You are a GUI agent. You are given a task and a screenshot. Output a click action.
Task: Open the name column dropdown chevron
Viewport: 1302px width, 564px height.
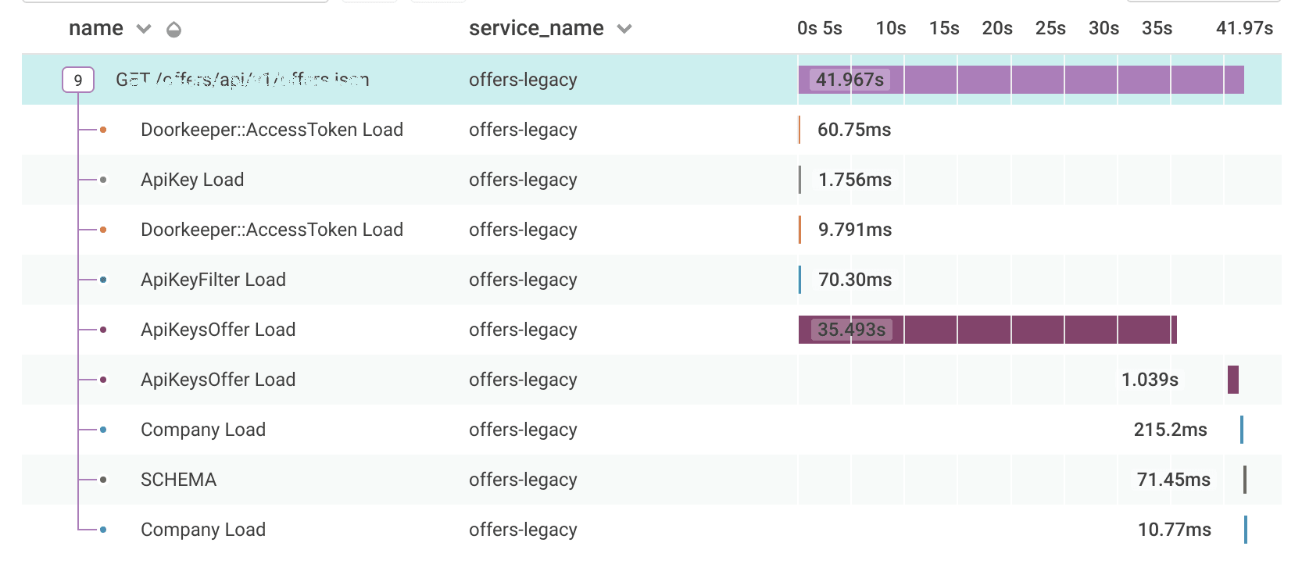[144, 29]
